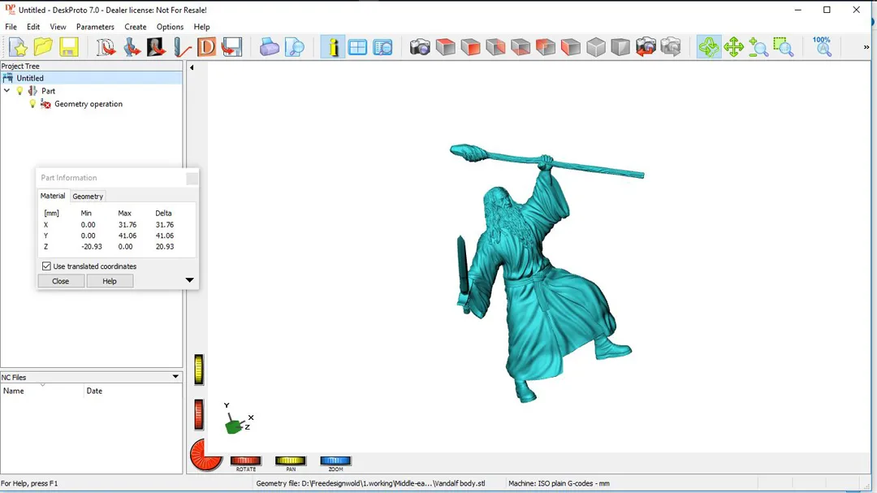The width and height of the screenshot is (877, 493).
Task: Click the Load Bitmap portrait icon
Action: [156, 47]
